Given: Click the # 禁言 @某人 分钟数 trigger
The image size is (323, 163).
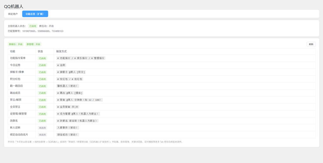Looking at the screenshot, I should point(79,100).
